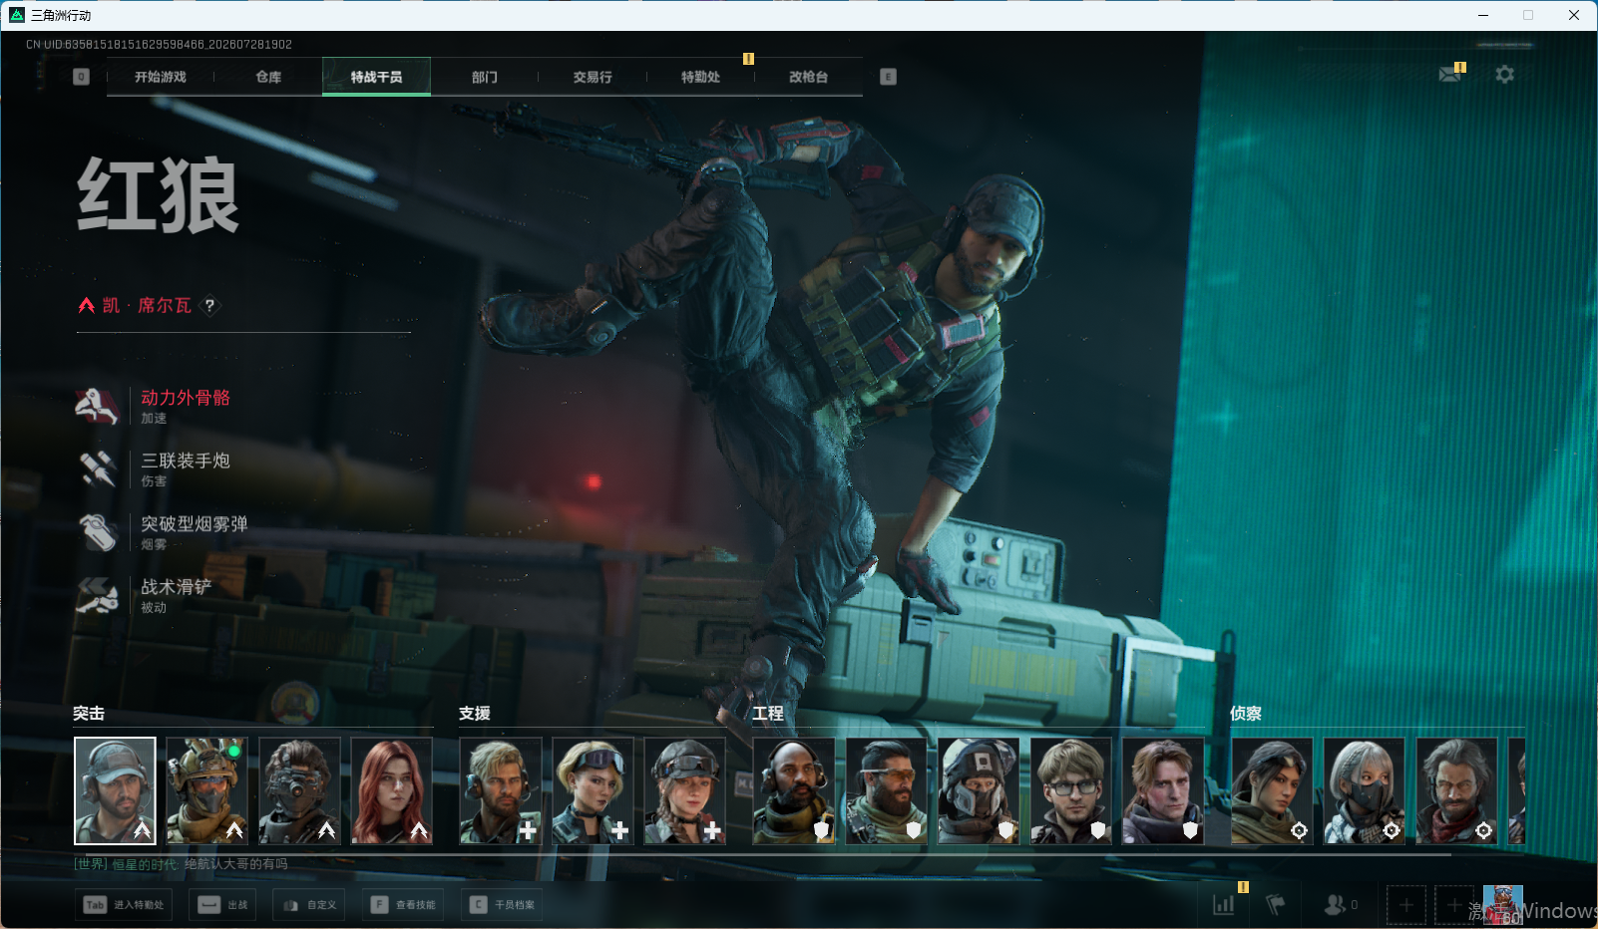Minimize the 三角洲行动 window
Screen dimensions: 1598x929
pos(1483,15)
